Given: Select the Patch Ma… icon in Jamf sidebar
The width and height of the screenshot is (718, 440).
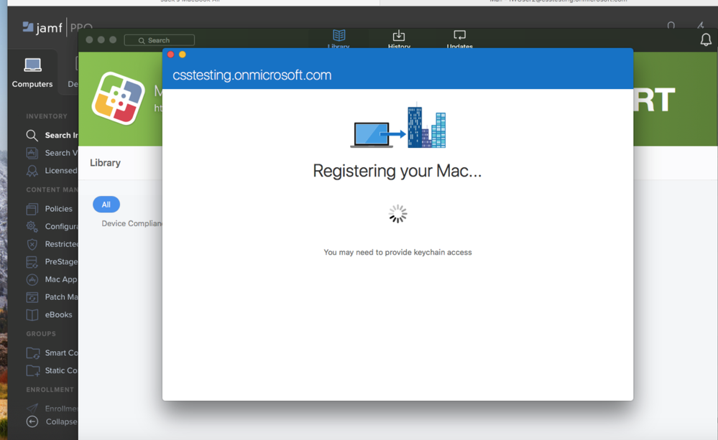Looking at the screenshot, I should (32, 297).
